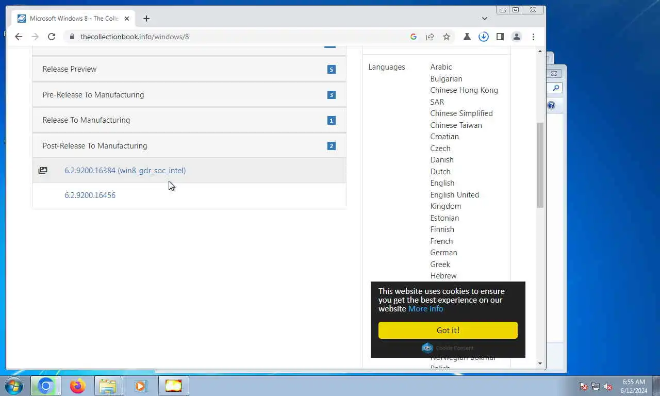Select the Greek language text

440,265
